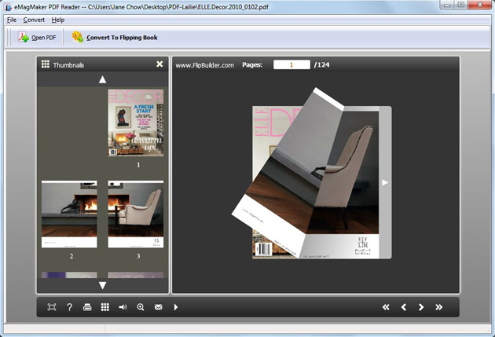Click the Thumbnails grid icon in panel header
The height and width of the screenshot is (337, 495).
(x=46, y=64)
